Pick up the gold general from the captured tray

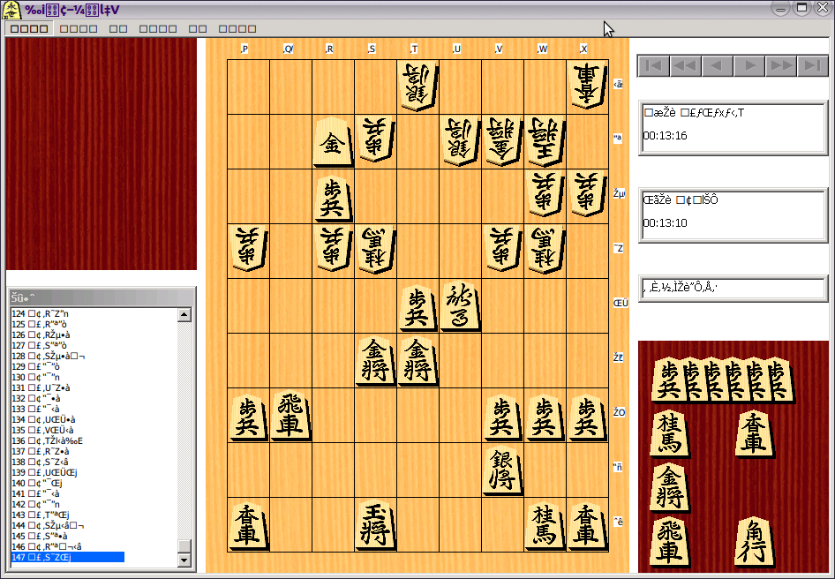[x=669, y=487]
